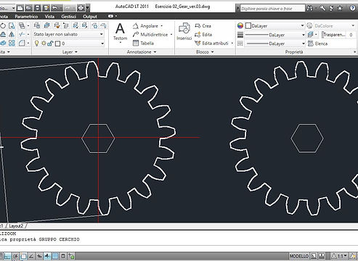Screen dimensions: 358x261
Task: Open the Angolare dimension dropdown arrow
Action: coord(162,26)
